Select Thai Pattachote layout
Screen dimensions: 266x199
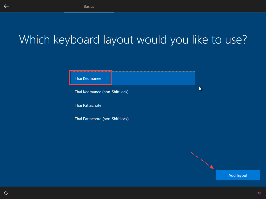click(133, 105)
